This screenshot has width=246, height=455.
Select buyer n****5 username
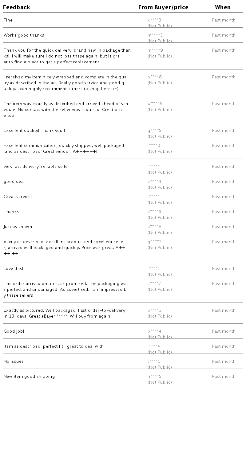(x=154, y=377)
